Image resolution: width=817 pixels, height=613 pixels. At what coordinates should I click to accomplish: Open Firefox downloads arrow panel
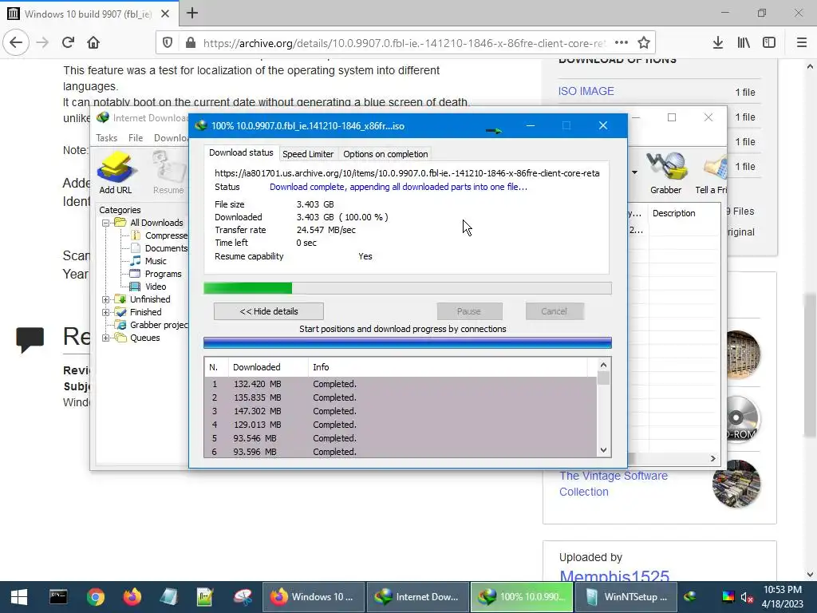pyautogui.click(x=718, y=43)
